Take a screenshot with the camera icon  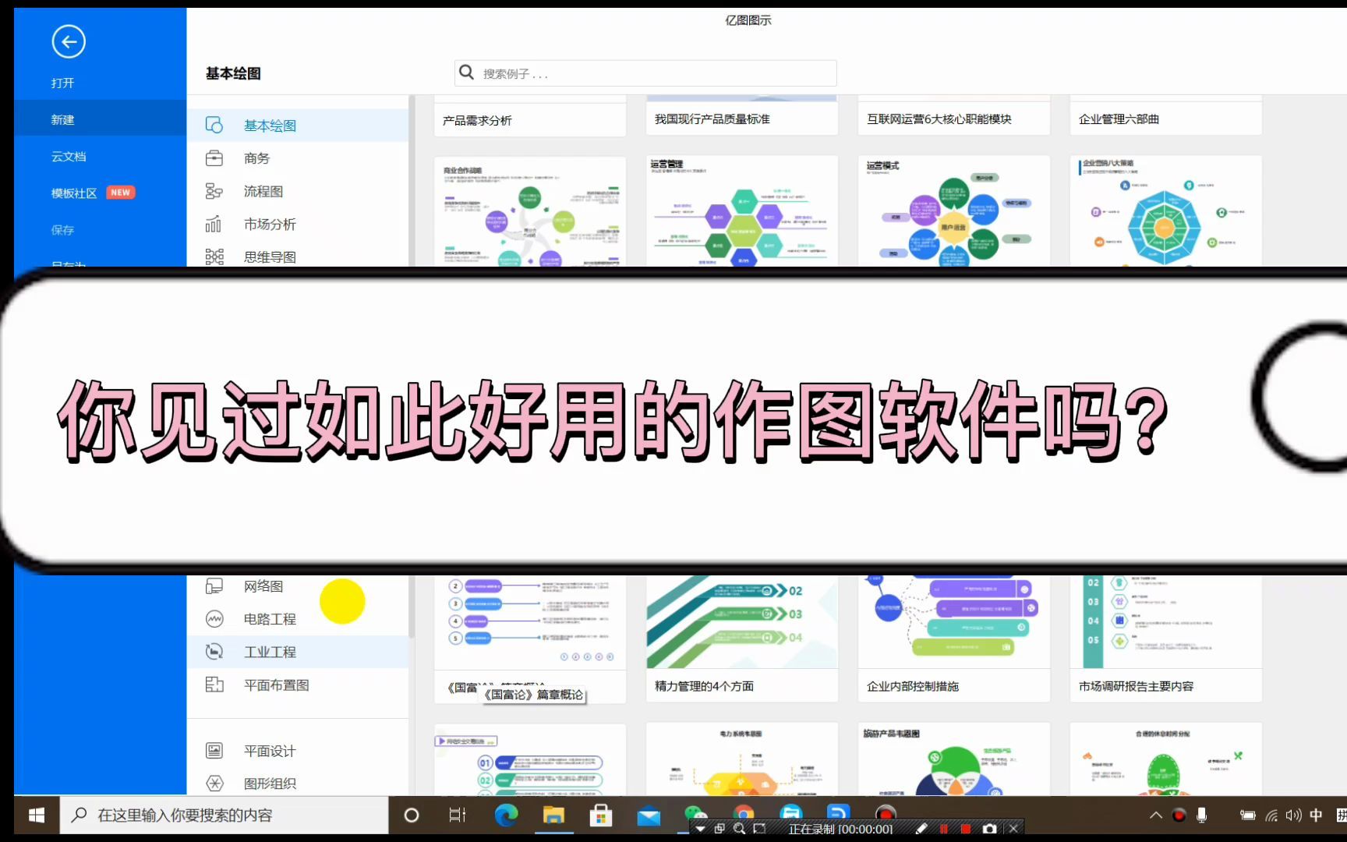pos(990,829)
